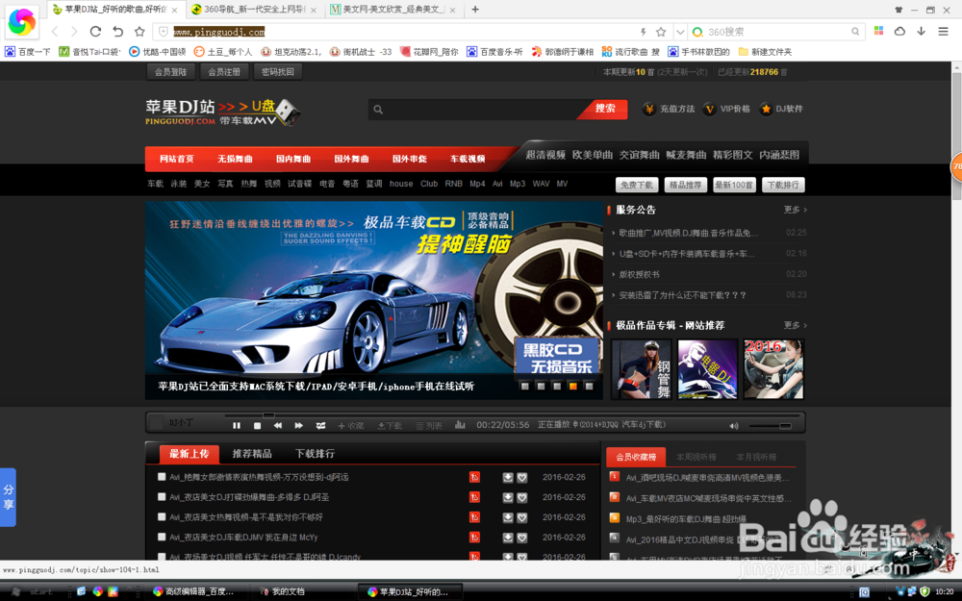The width and height of the screenshot is (962, 601).
Task: Focus the 360搜索 search field
Action: click(x=776, y=32)
